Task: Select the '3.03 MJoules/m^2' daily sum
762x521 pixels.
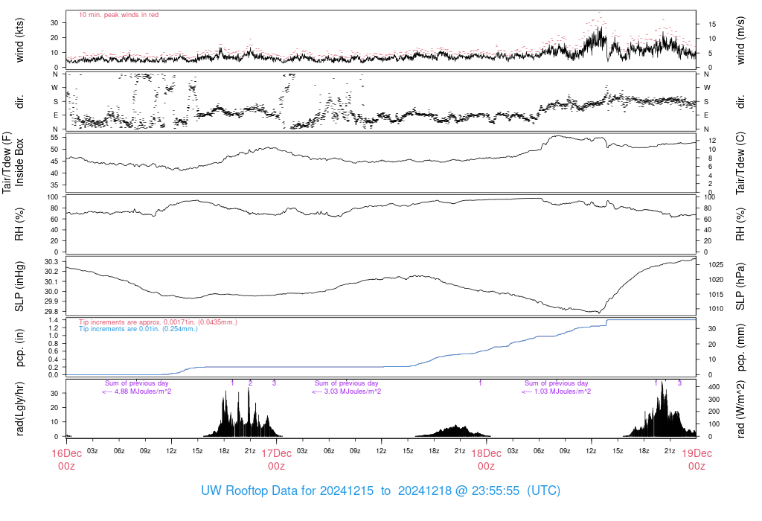Action: (x=347, y=391)
